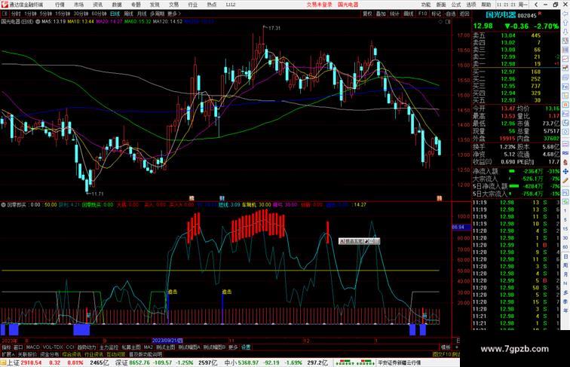Screen dimensions: 570x367
Task: Select the MACD indicator tab
Action: point(32,347)
